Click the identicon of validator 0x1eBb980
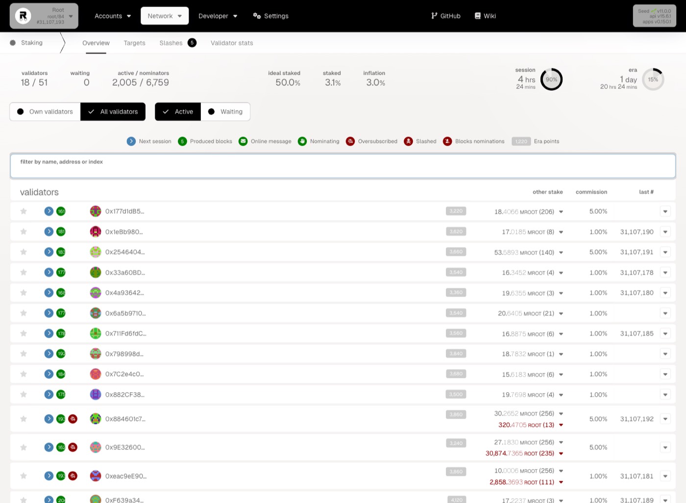Screen dimensions: 686x503 point(96,232)
